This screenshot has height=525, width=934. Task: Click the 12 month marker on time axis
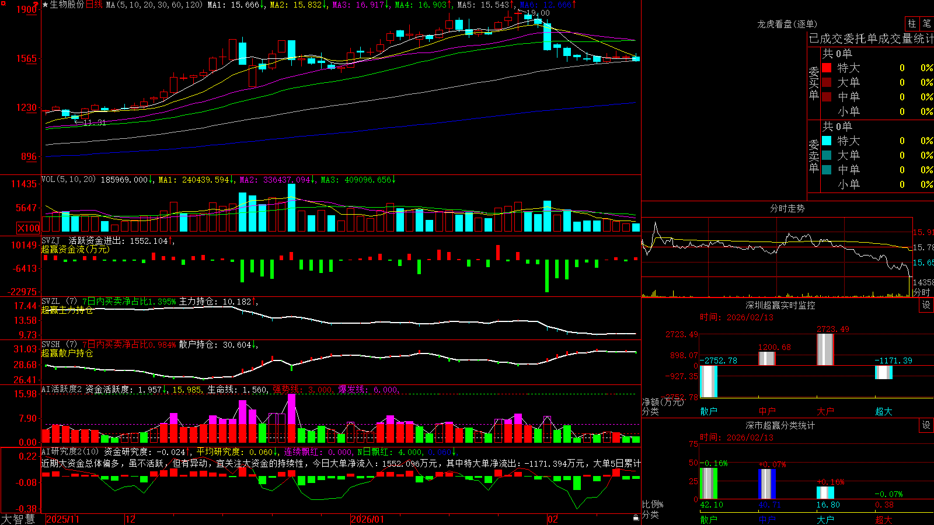click(131, 519)
